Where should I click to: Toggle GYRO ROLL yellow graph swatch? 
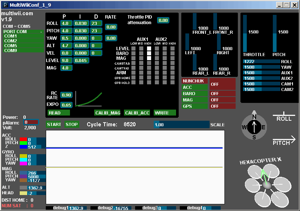pyautogui.click(x=23, y=156)
